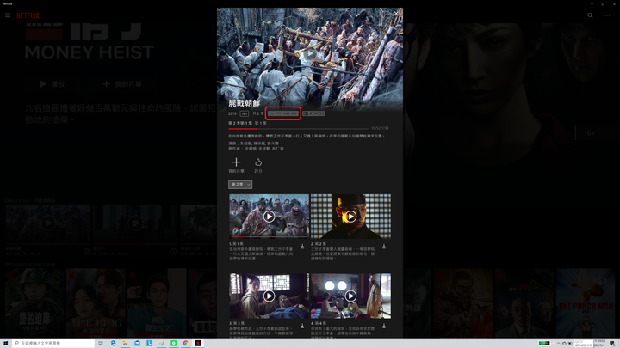This screenshot has width=620, height=348.
Task: Click the Atmos audio badge
Action: click(314, 113)
